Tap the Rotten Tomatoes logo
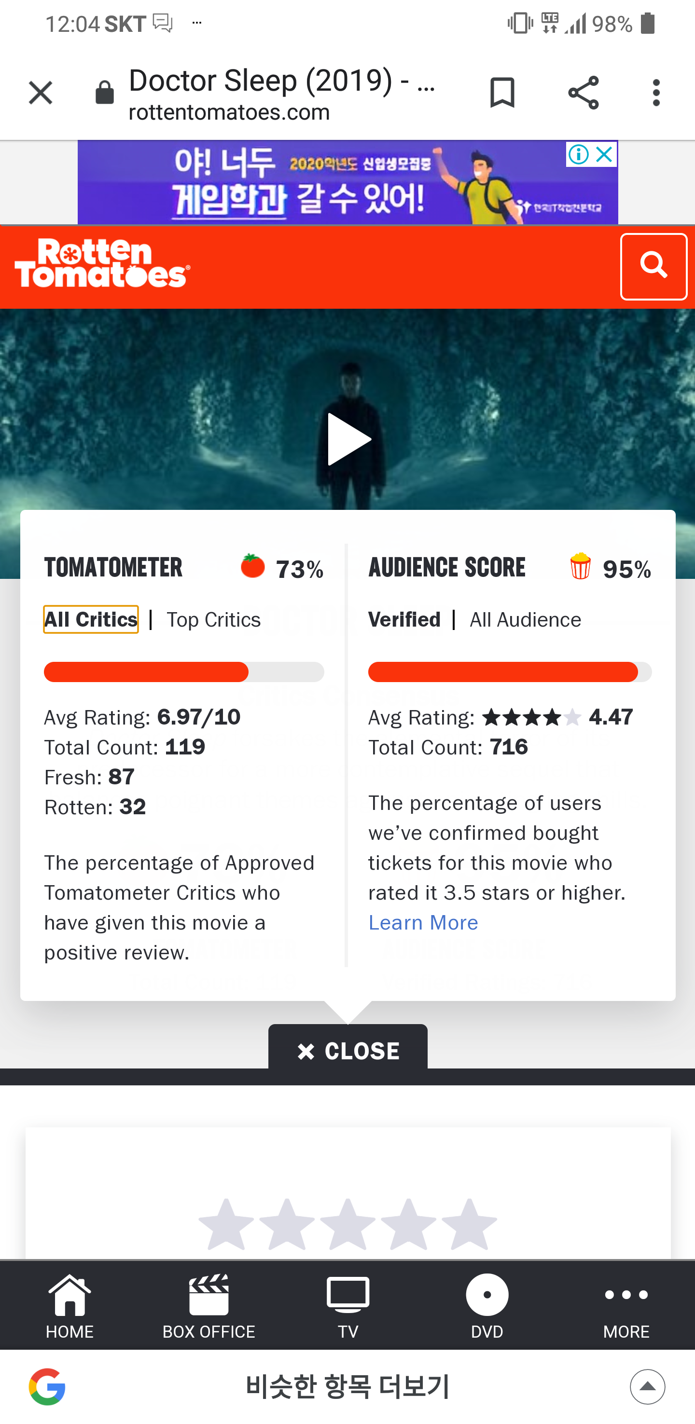The width and height of the screenshot is (695, 1424). [x=102, y=264]
